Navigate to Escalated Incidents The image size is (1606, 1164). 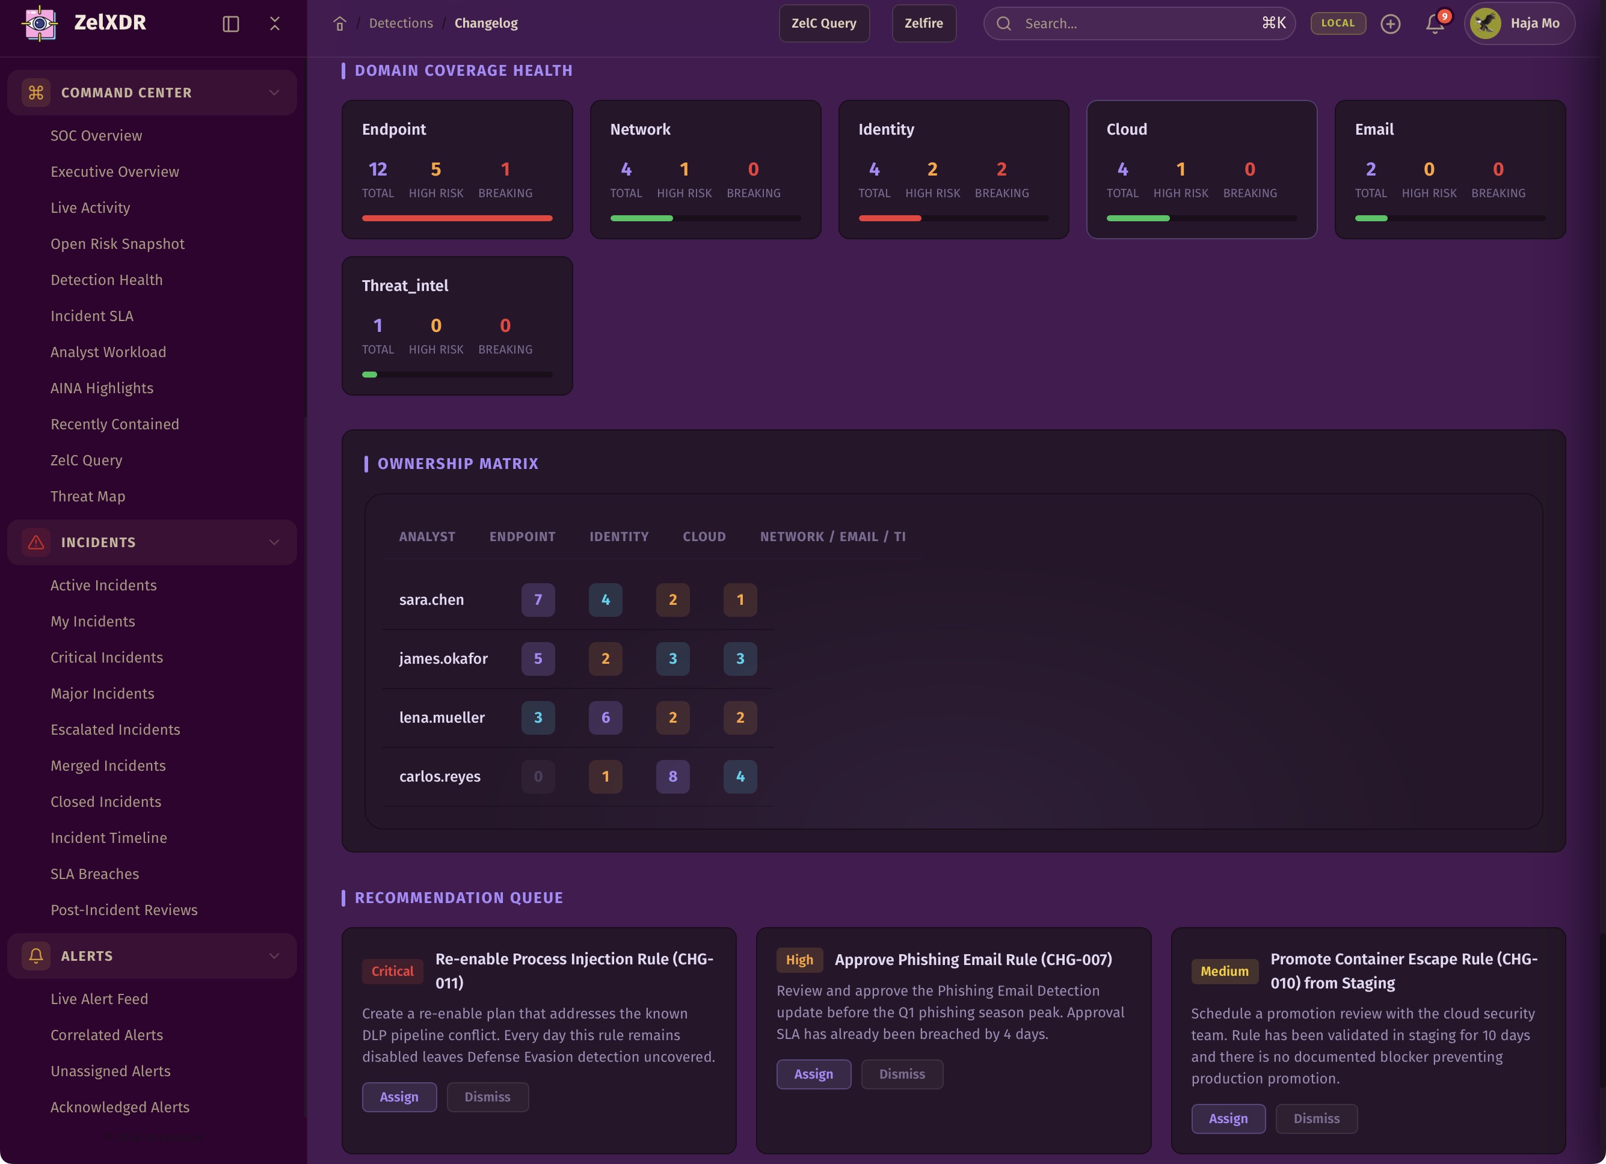(x=115, y=729)
